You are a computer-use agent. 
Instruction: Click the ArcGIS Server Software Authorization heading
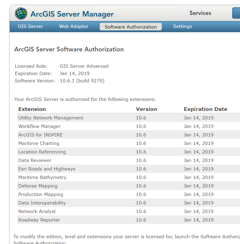[69, 49]
